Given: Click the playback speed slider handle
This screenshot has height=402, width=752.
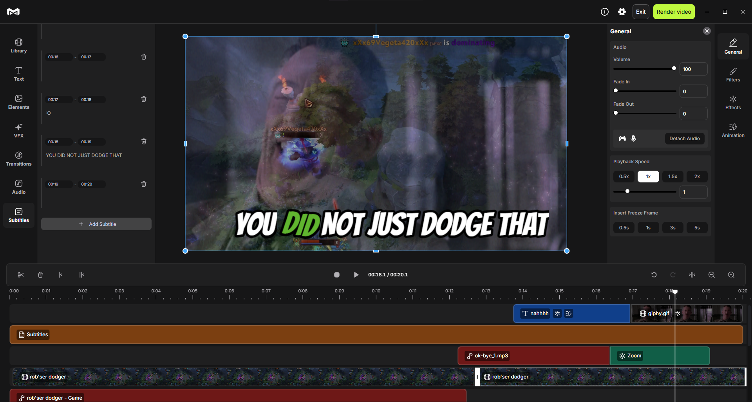Looking at the screenshot, I should [x=627, y=191].
